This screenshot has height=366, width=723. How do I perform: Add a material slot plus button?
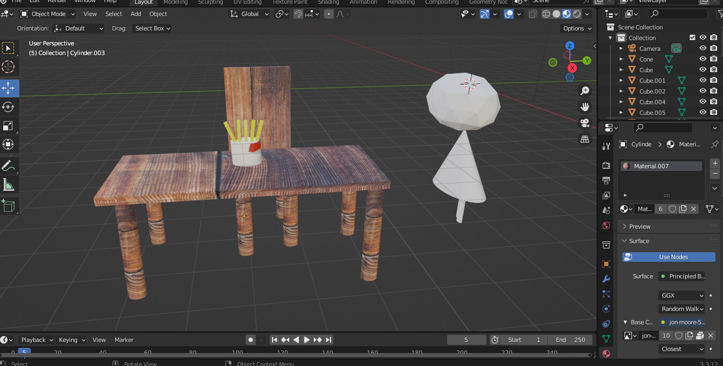coord(715,163)
